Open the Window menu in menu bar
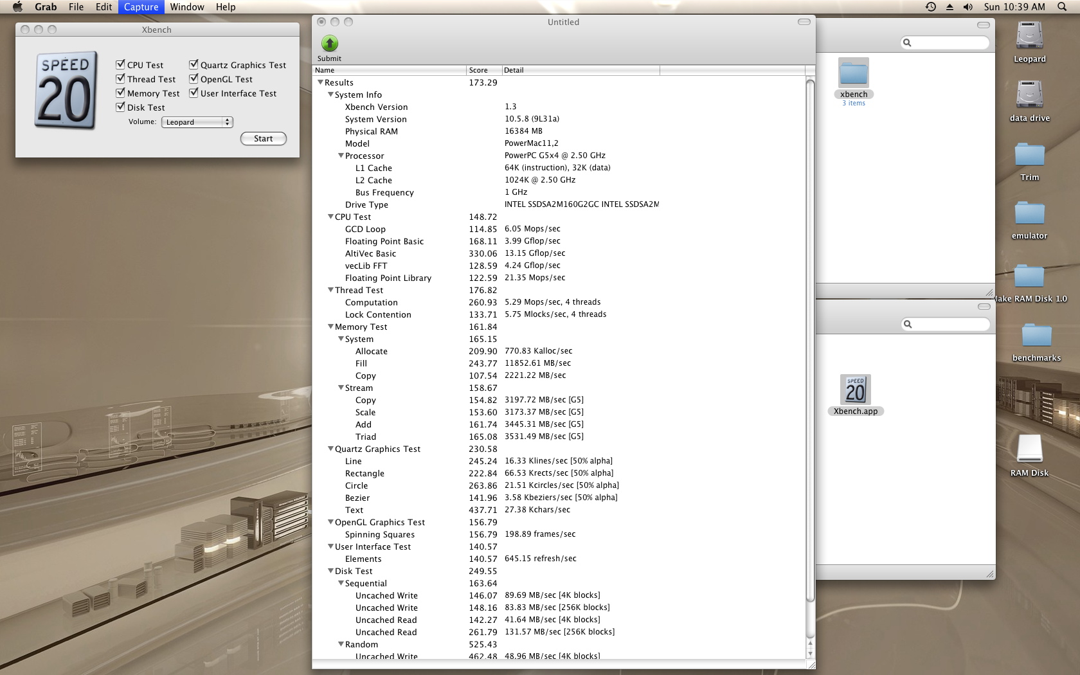The height and width of the screenshot is (675, 1080). tap(187, 7)
